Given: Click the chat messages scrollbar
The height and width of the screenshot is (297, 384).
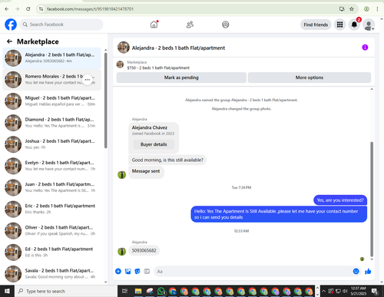Looking at the screenshot, I should click(x=372, y=200).
